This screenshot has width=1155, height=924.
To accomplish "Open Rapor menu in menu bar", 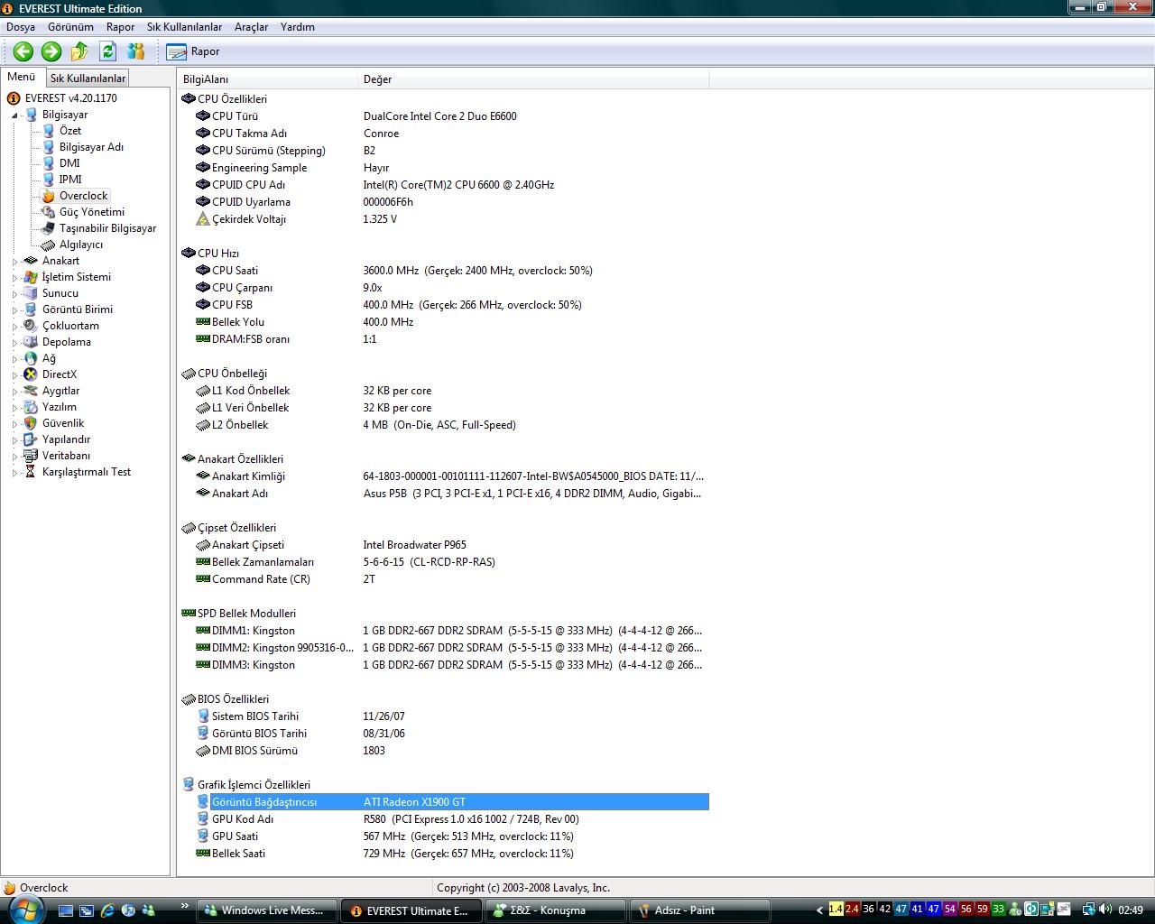I will pyautogui.click(x=120, y=27).
